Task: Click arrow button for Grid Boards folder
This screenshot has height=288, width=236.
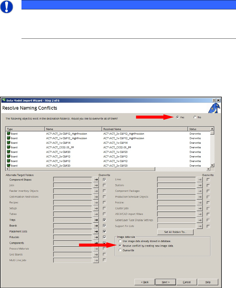Action: (96, 255)
